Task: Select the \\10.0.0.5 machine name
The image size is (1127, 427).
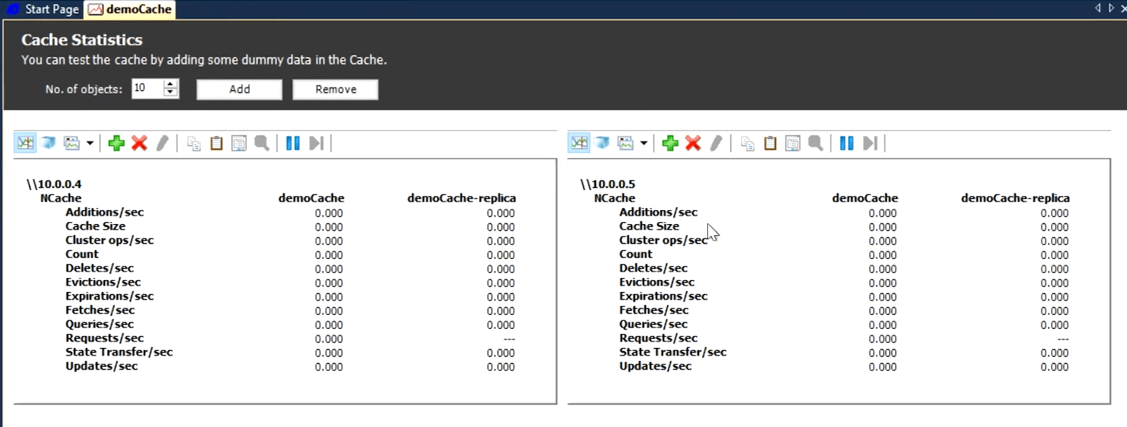Action: tap(608, 184)
